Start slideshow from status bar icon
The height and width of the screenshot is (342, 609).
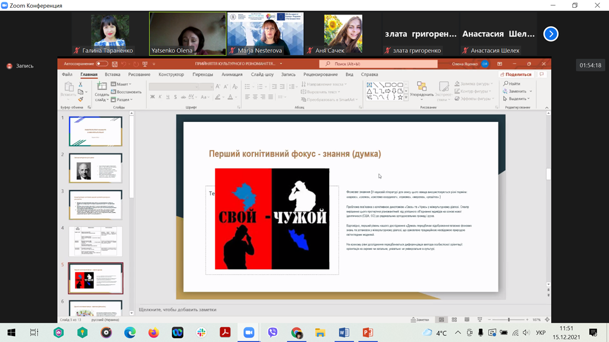click(480, 320)
